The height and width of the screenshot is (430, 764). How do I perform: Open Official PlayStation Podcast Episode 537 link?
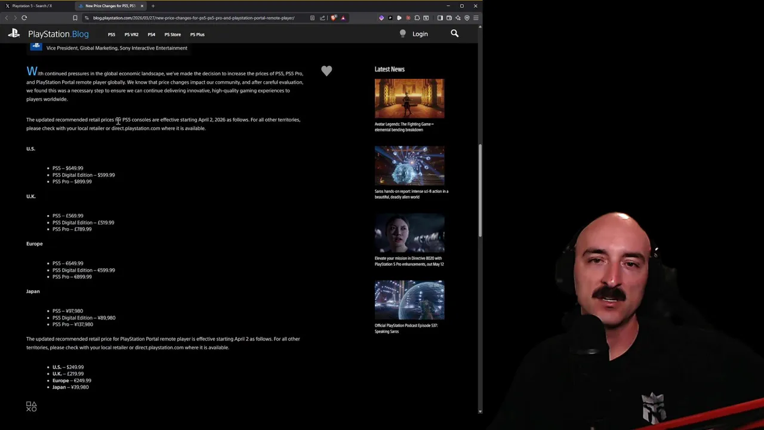[406, 328]
